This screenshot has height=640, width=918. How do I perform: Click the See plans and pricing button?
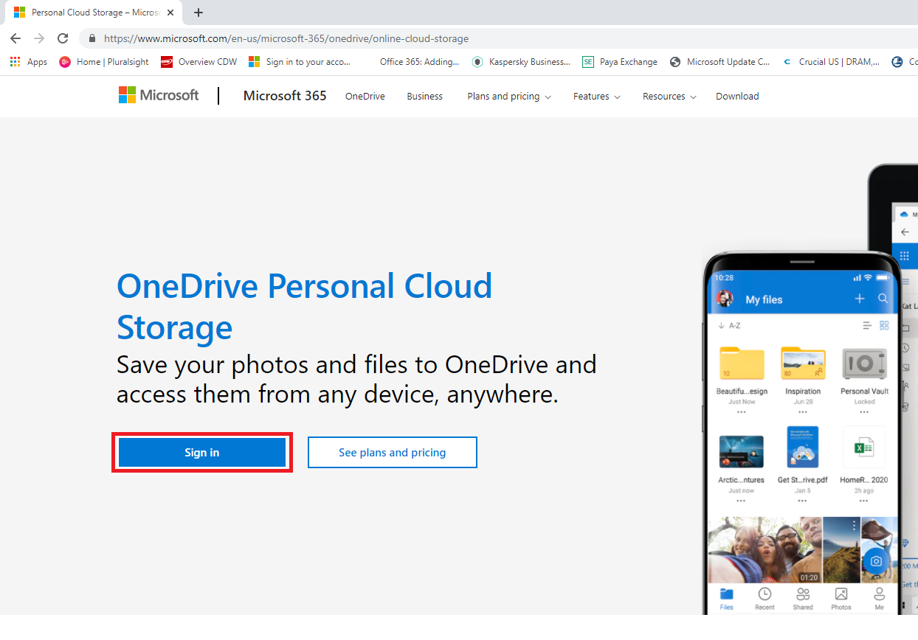coord(393,453)
